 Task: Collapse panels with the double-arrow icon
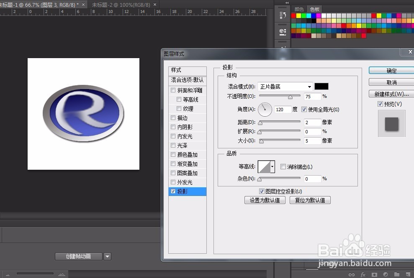[287, 3]
